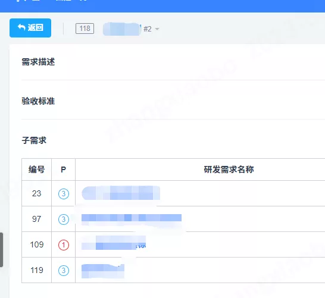Screen dimensions: 325x298
Task: Click the 118 ID badge
Action: coord(85,29)
